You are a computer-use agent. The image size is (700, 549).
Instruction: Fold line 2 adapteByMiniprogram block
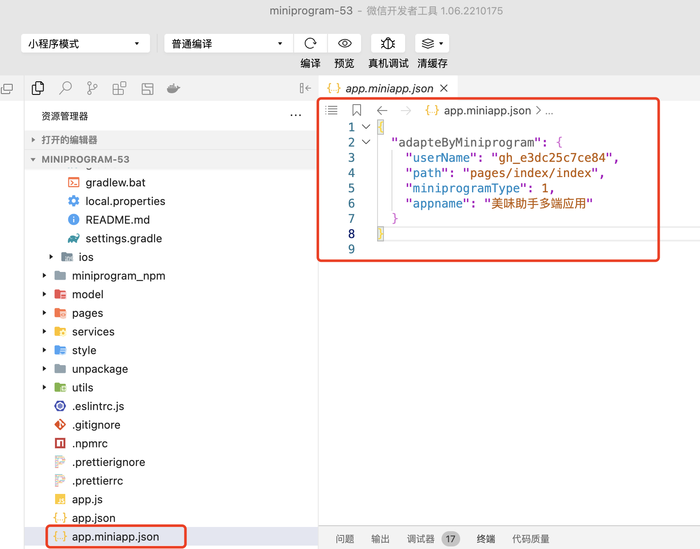pos(366,142)
